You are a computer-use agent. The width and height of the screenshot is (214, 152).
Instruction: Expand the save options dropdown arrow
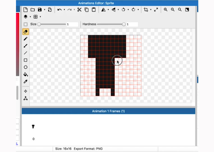45,10
